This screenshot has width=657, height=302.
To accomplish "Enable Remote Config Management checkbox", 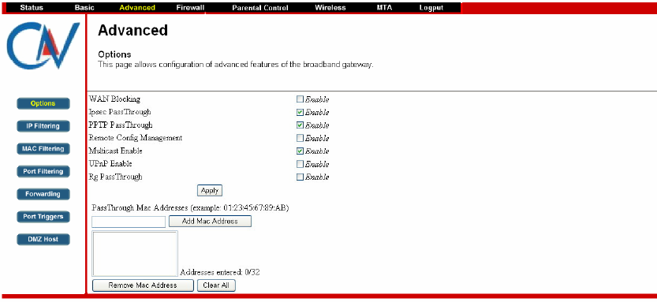I will [x=300, y=138].
